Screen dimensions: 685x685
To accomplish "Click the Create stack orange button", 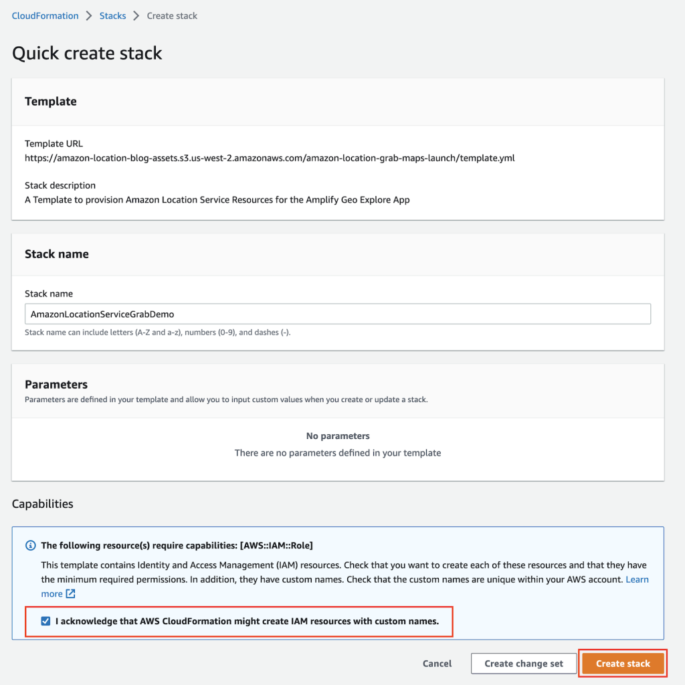I will coord(623,663).
